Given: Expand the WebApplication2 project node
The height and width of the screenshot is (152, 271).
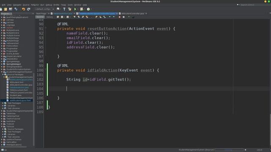Looking at the screenshot, I should tap(2, 144).
